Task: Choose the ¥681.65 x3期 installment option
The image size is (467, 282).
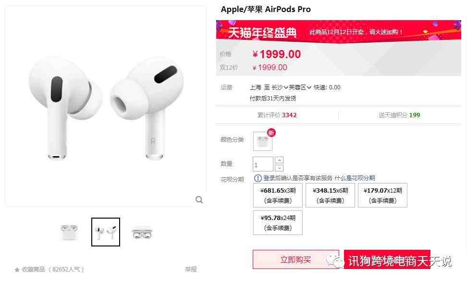Action: tap(278, 196)
